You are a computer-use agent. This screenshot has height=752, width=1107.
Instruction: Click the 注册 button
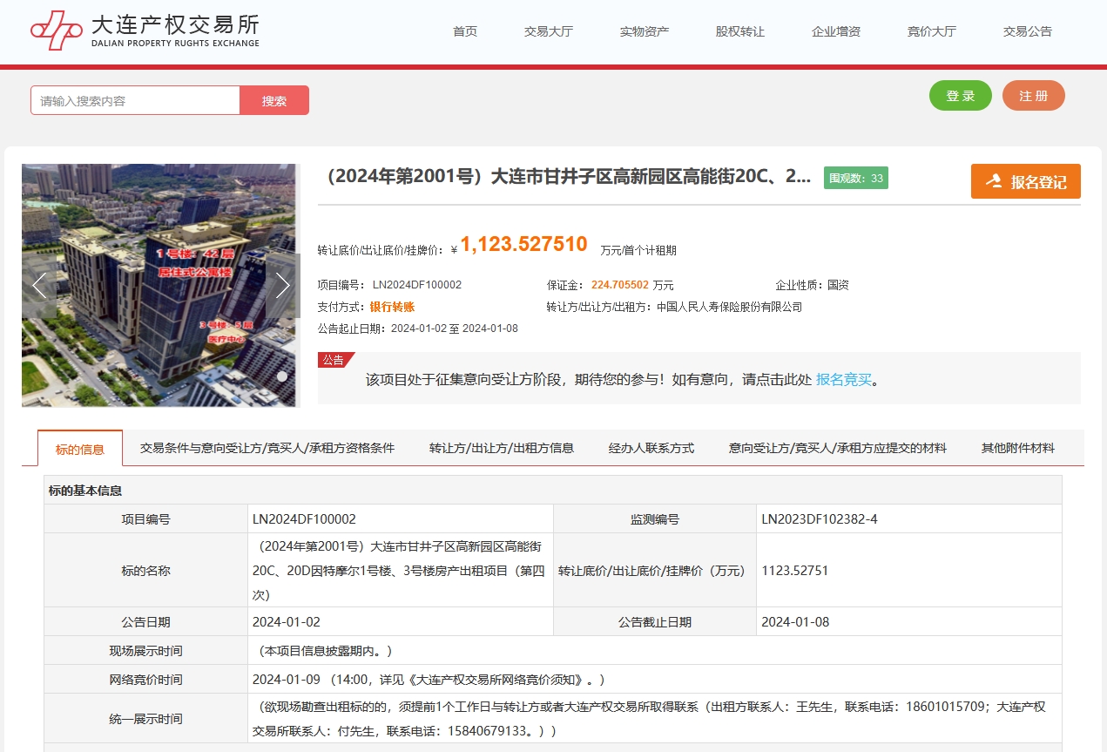1033,95
